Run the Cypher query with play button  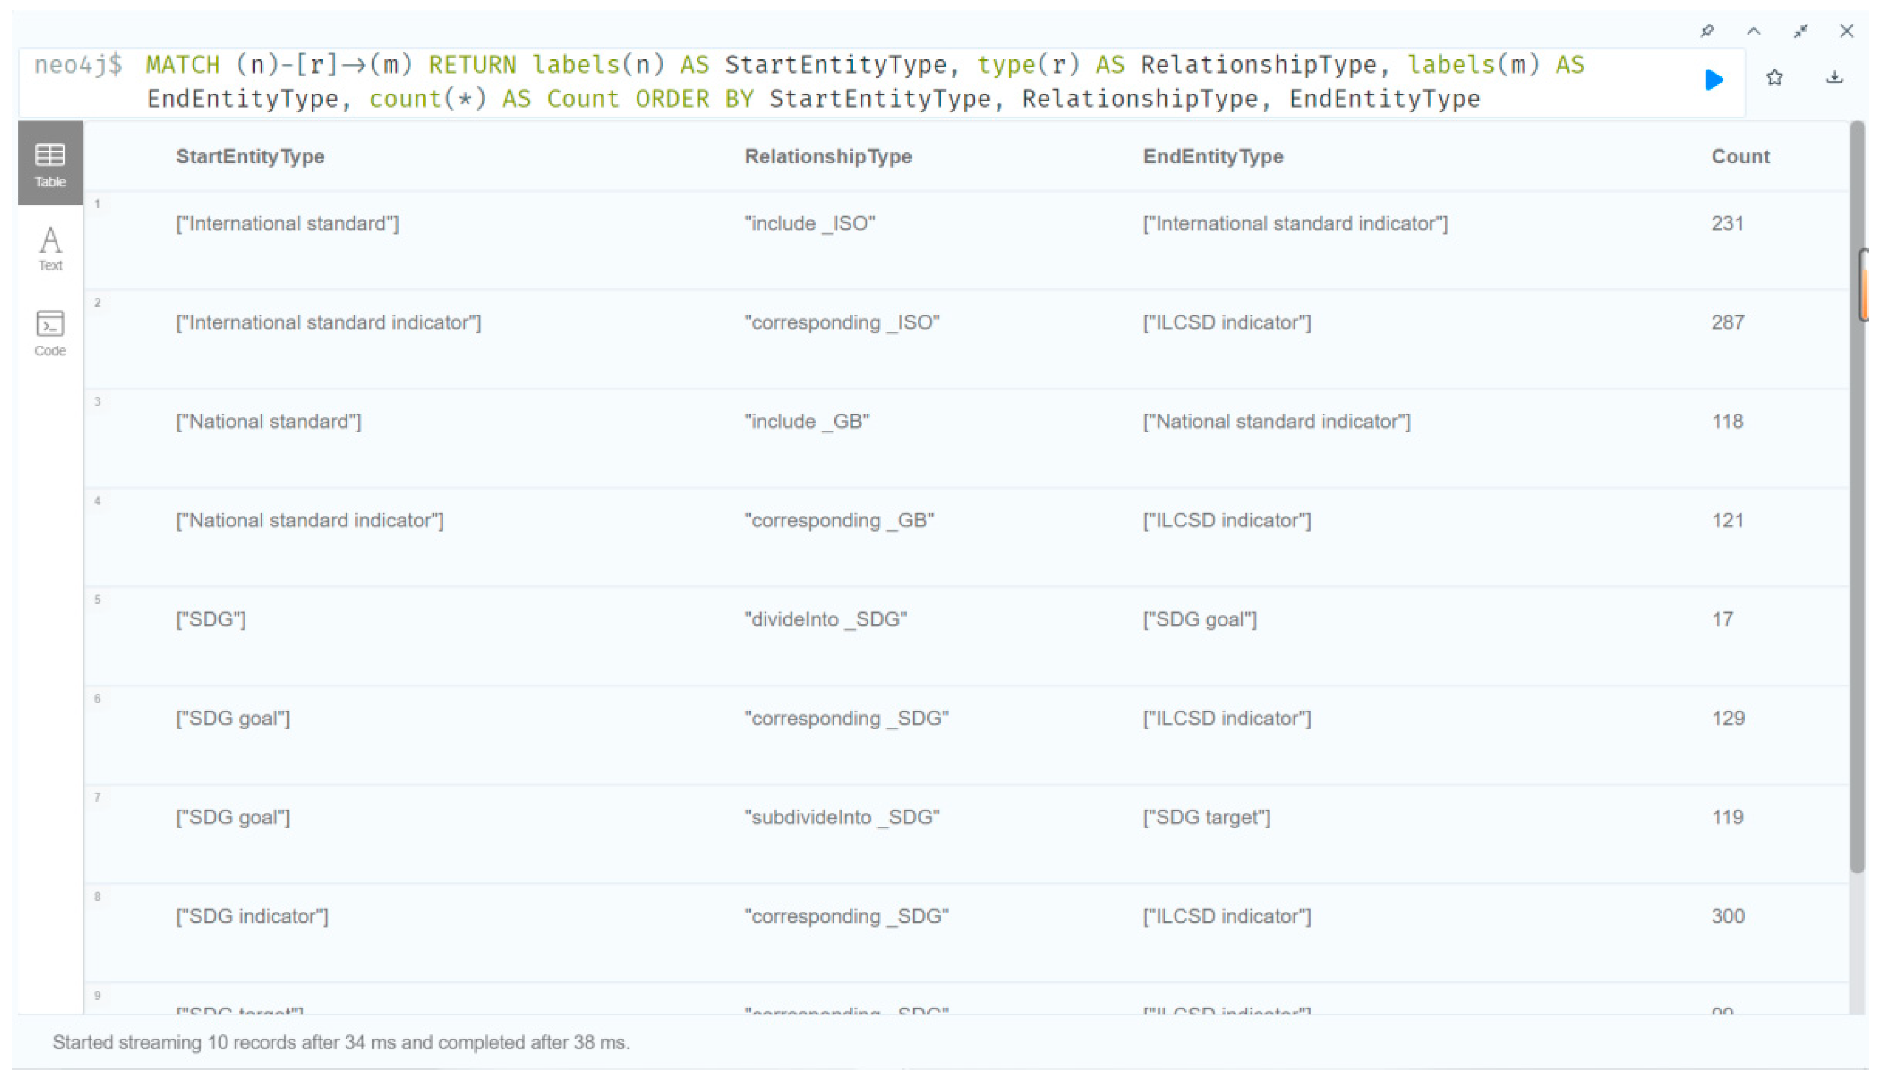tap(1714, 80)
